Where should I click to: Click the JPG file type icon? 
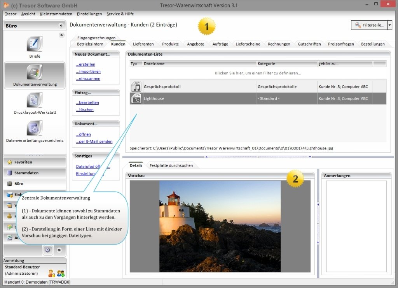click(x=136, y=98)
